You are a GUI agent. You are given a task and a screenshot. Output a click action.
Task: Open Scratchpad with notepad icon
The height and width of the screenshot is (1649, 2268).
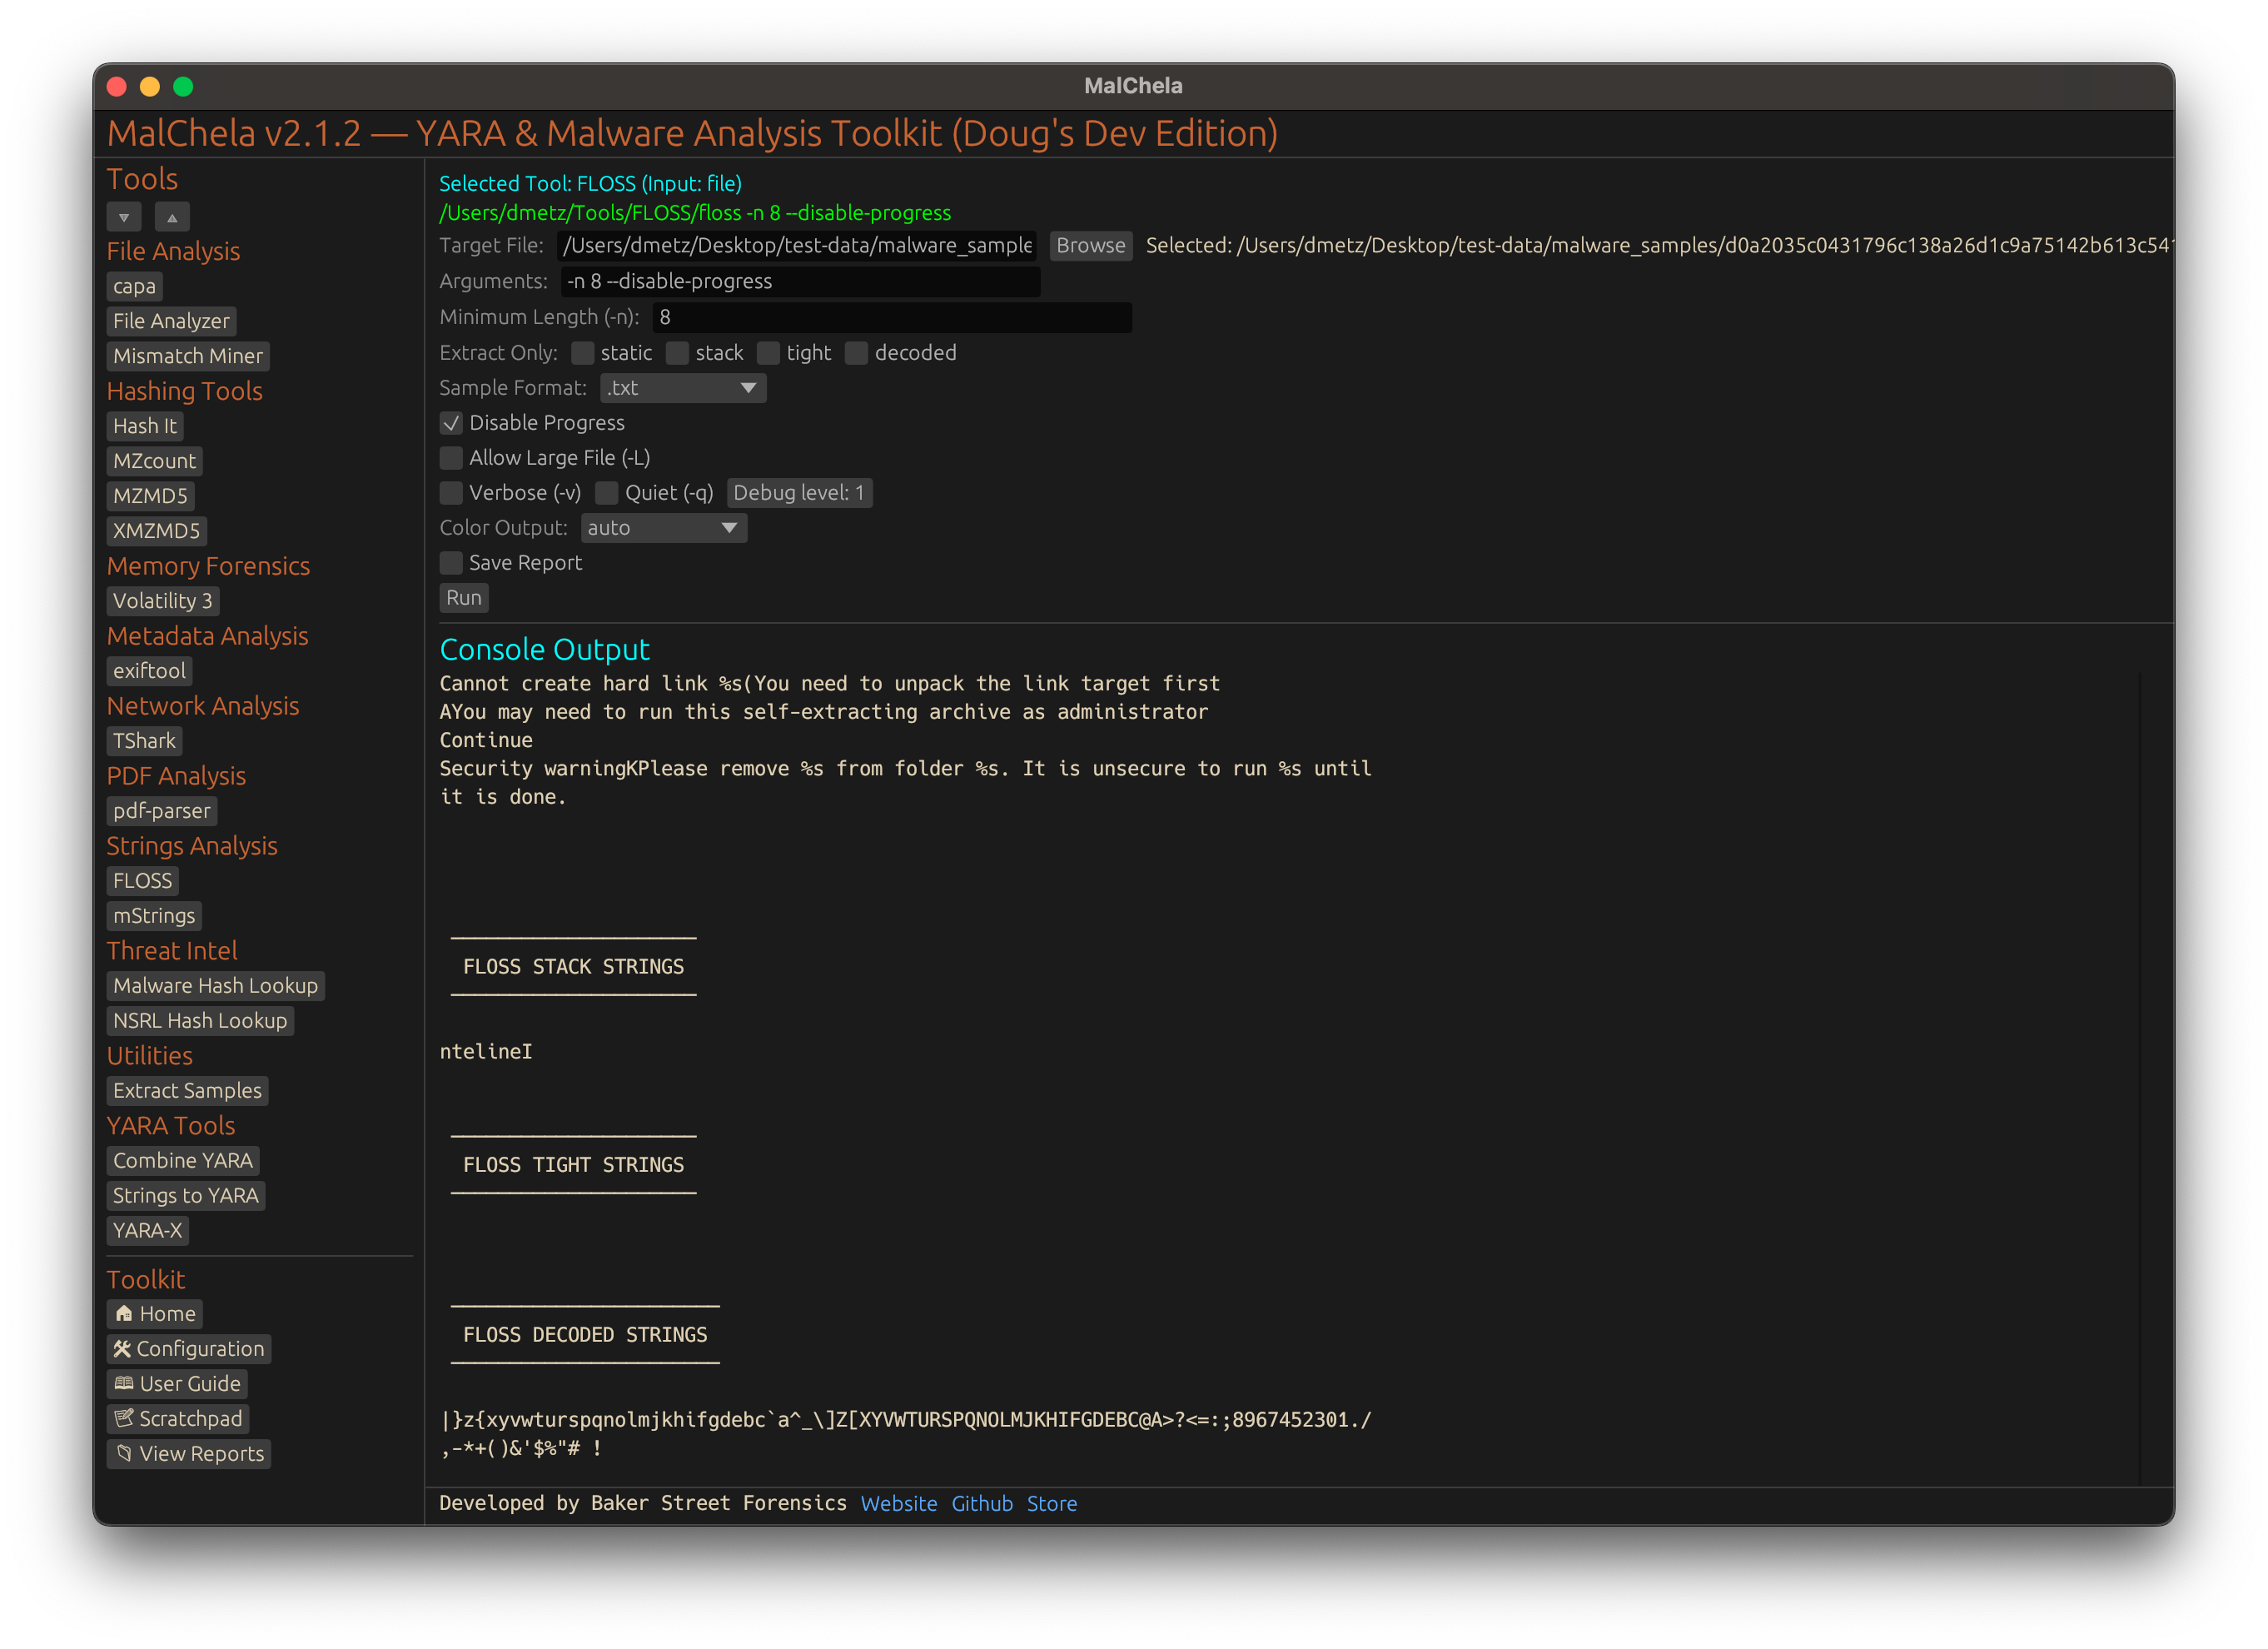[x=178, y=1419]
